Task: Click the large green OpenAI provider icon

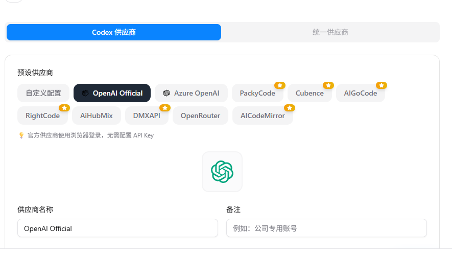Action: coord(222,172)
